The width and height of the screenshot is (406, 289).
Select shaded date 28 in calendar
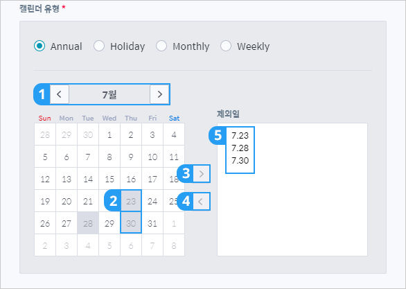(x=88, y=223)
